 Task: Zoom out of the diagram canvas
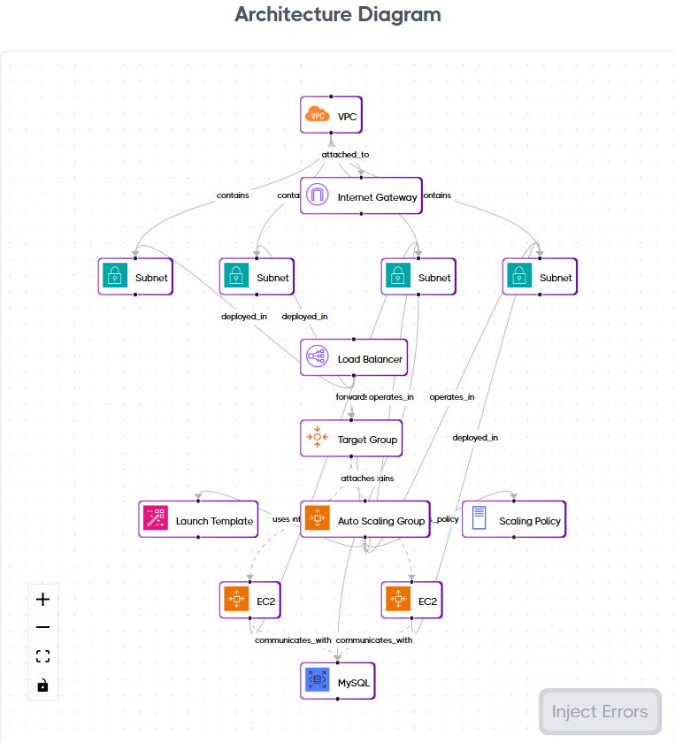tap(42, 628)
